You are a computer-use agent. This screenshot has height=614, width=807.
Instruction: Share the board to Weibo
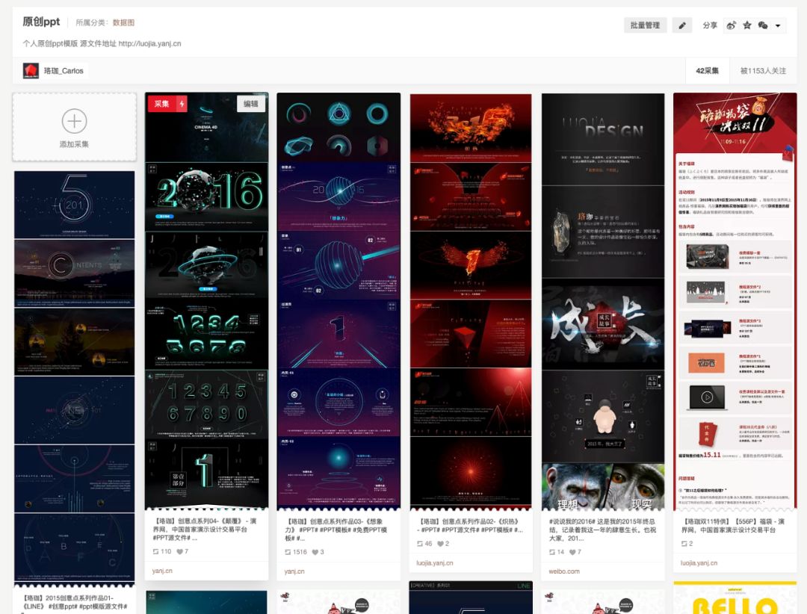pos(731,25)
